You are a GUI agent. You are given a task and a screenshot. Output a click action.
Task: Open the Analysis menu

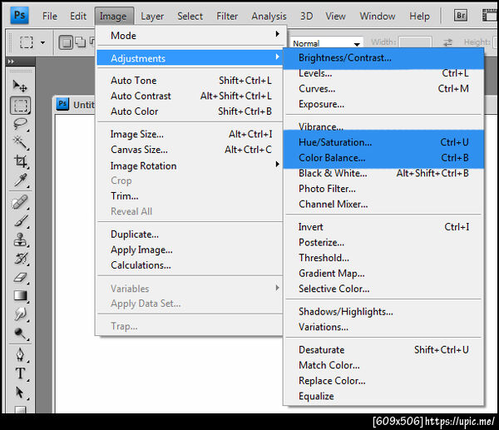pos(269,16)
